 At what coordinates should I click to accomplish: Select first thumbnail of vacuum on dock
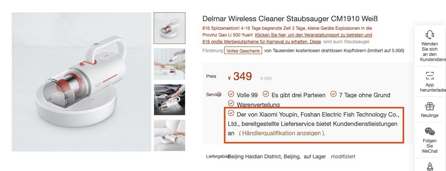tap(169, 28)
